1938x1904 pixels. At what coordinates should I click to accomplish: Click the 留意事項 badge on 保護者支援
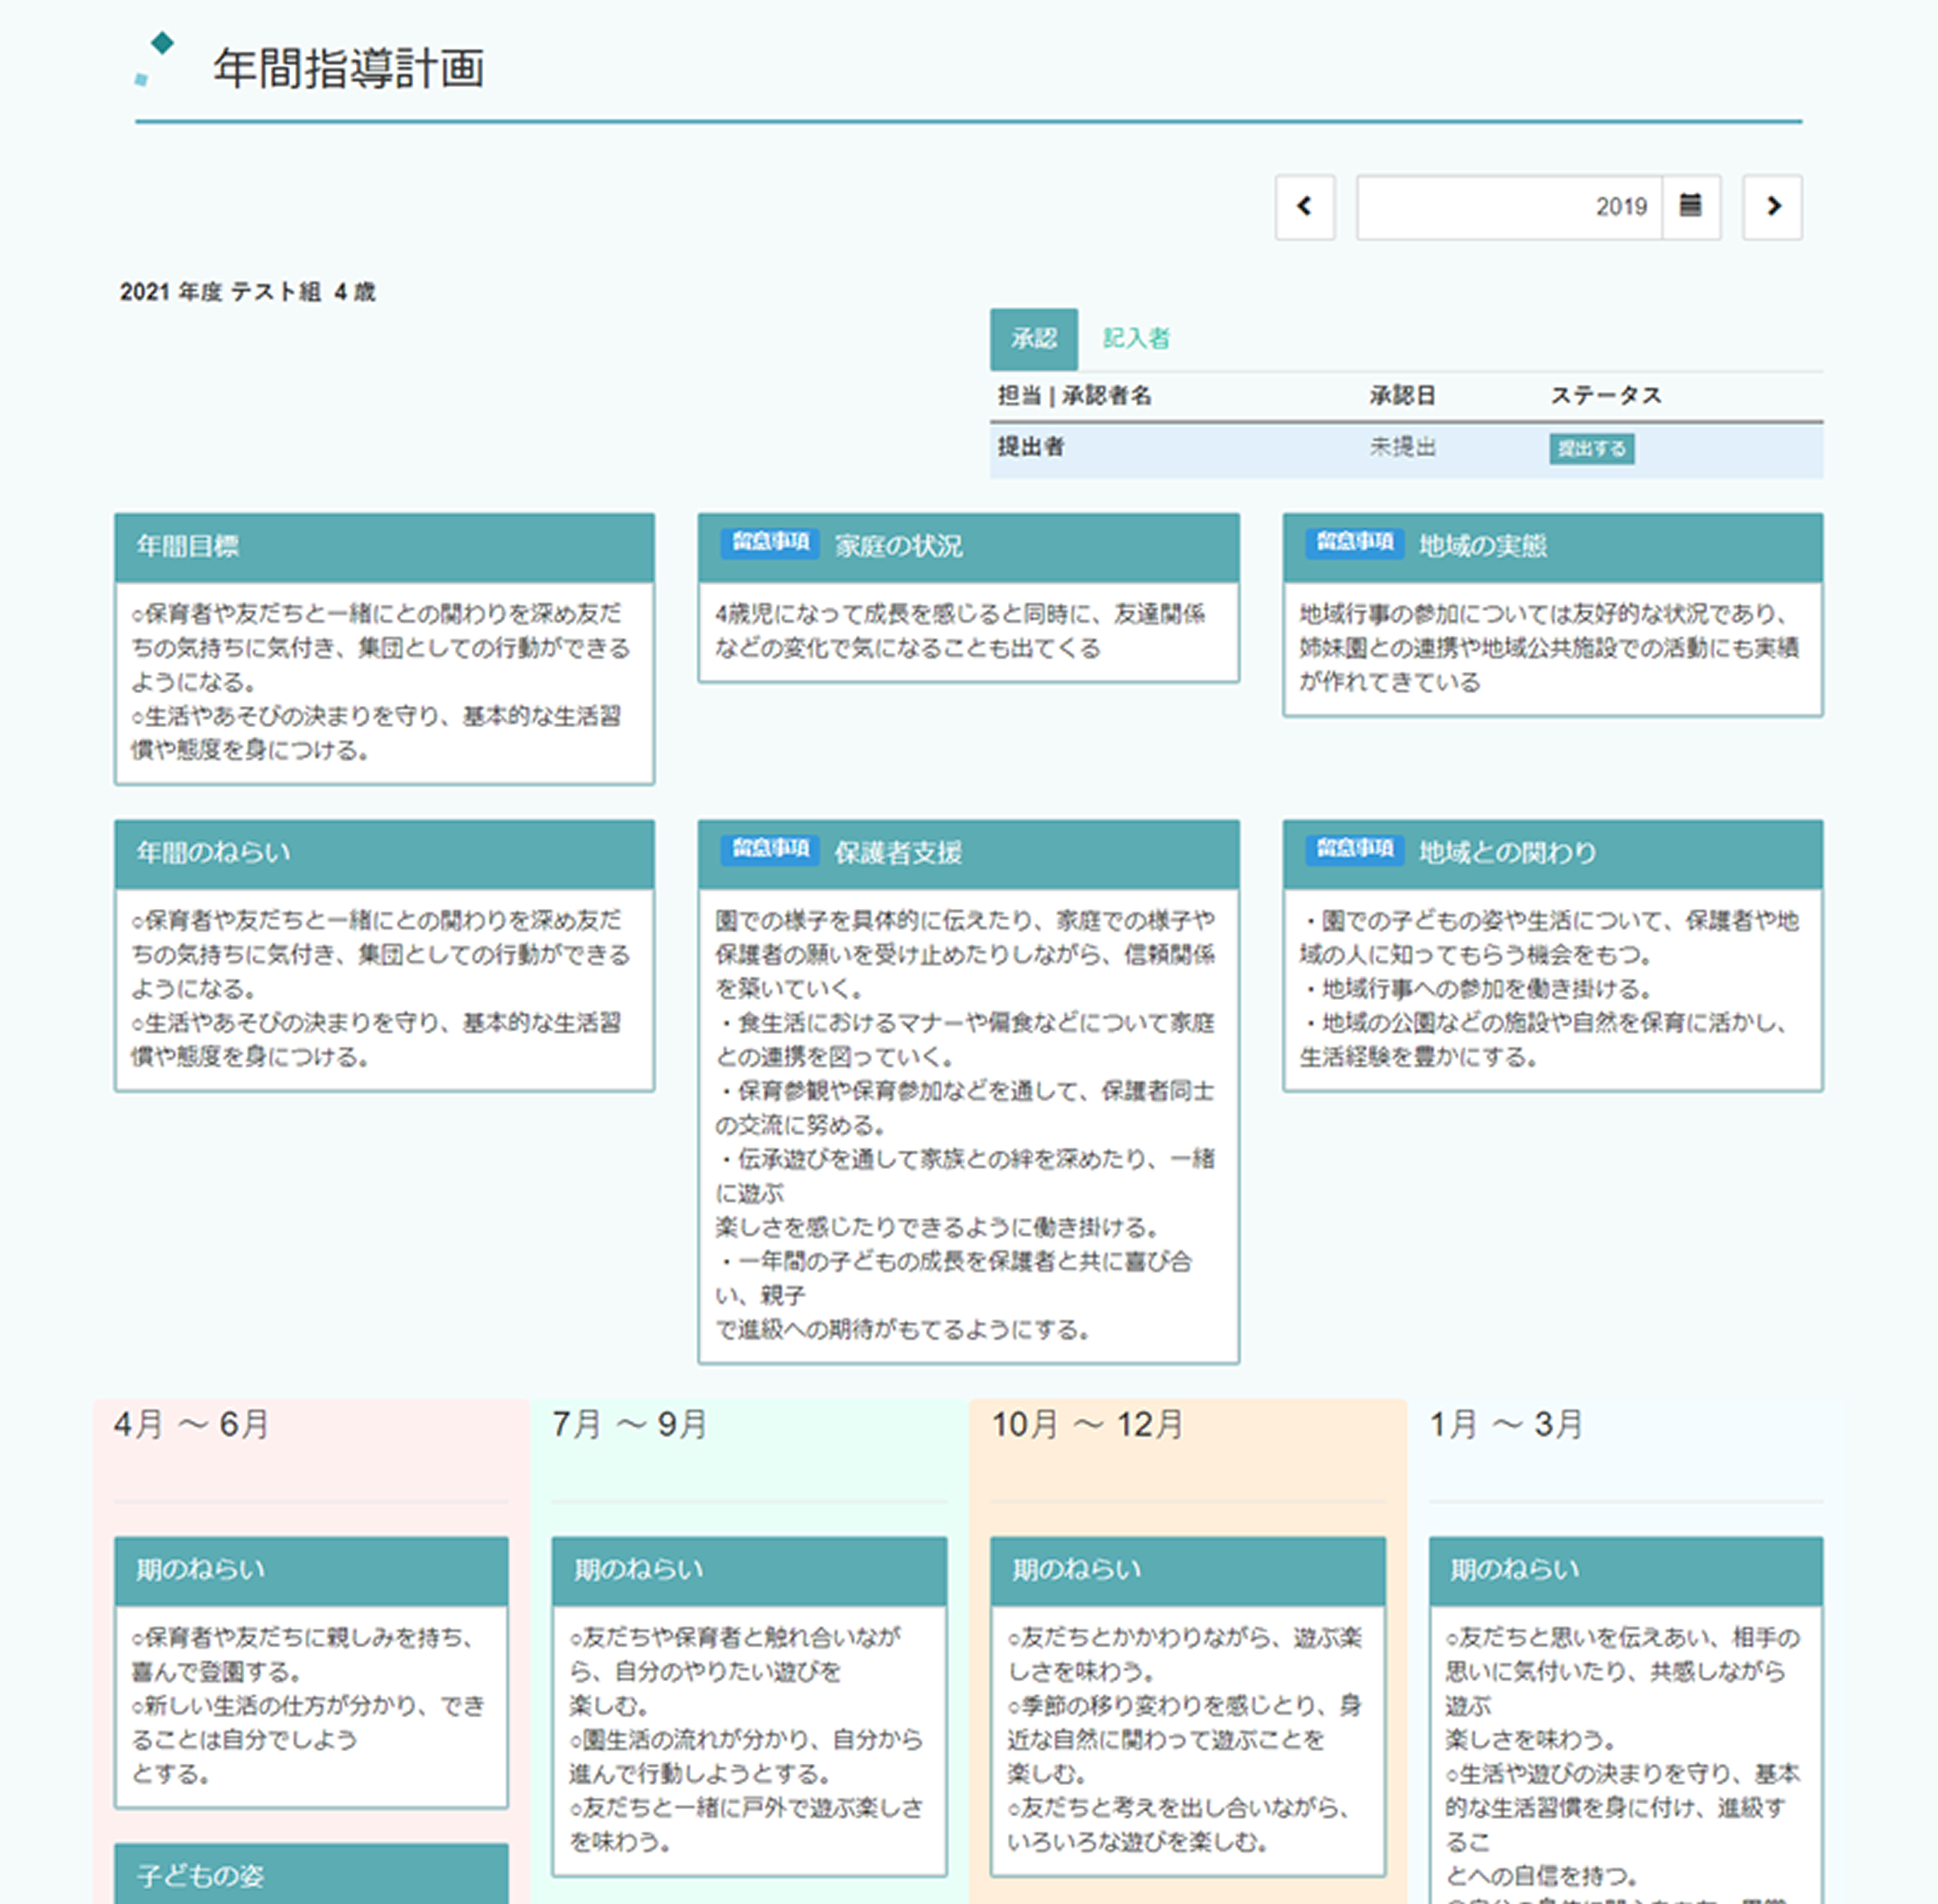pos(769,850)
